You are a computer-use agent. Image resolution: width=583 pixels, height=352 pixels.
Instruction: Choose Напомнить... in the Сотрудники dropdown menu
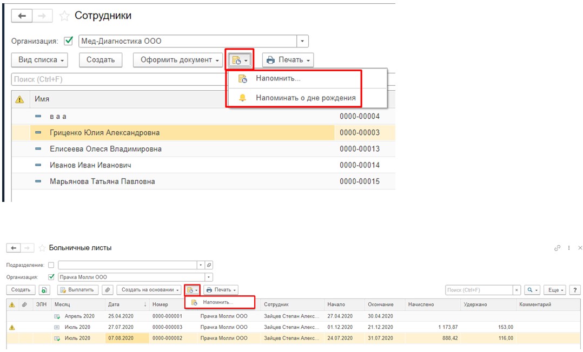point(279,79)
